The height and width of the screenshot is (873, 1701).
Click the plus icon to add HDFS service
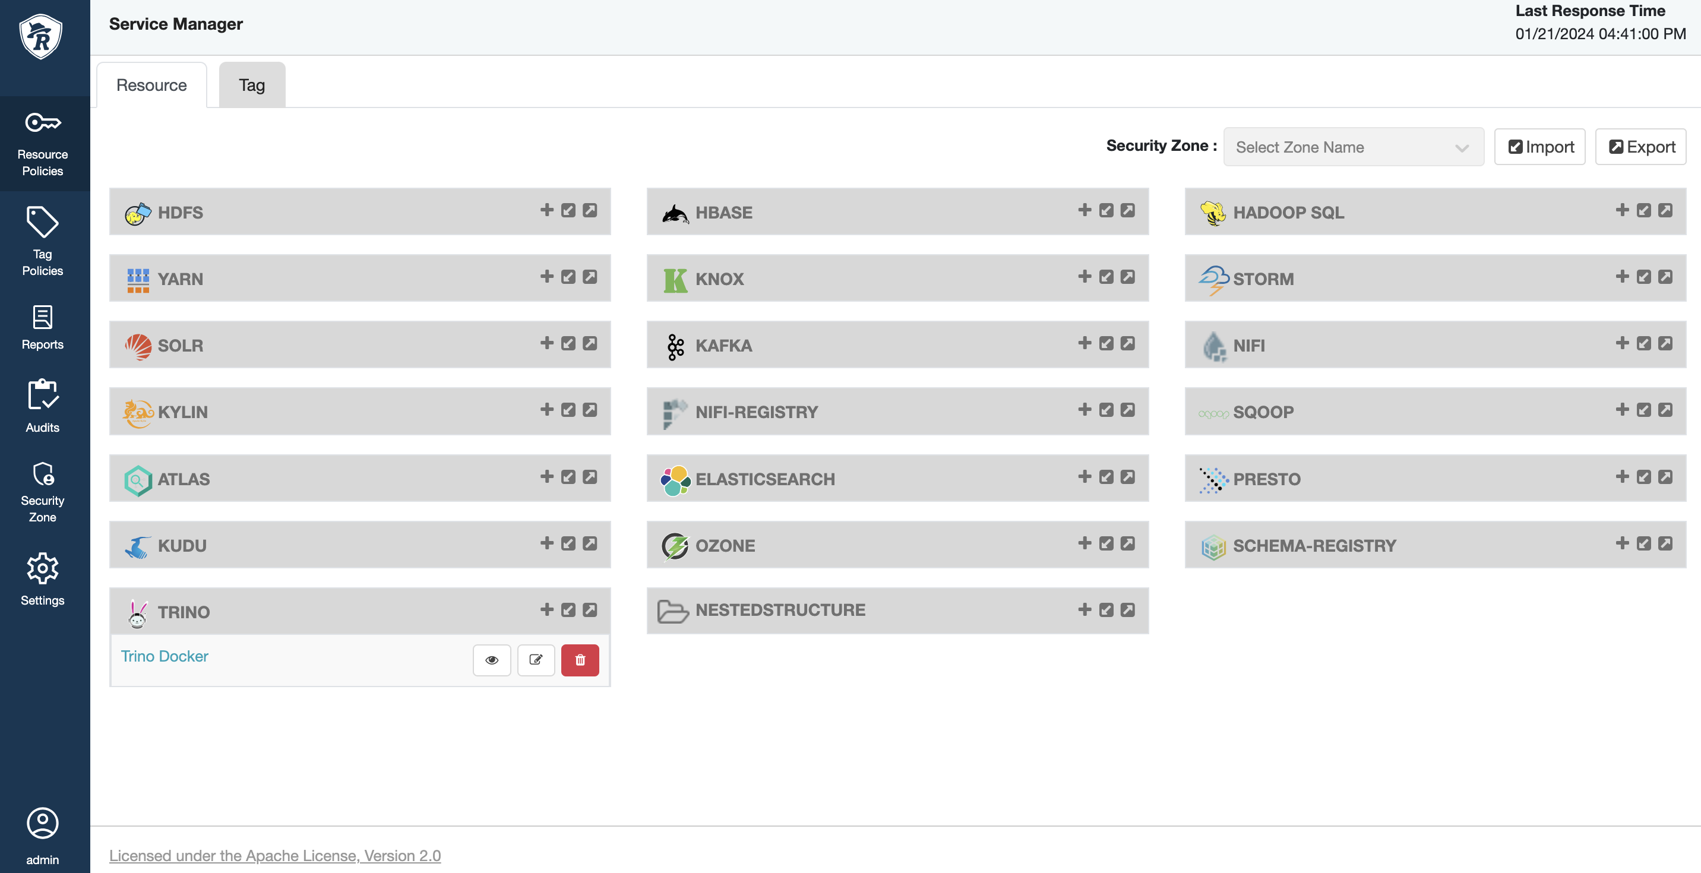(x=547, y=210)
